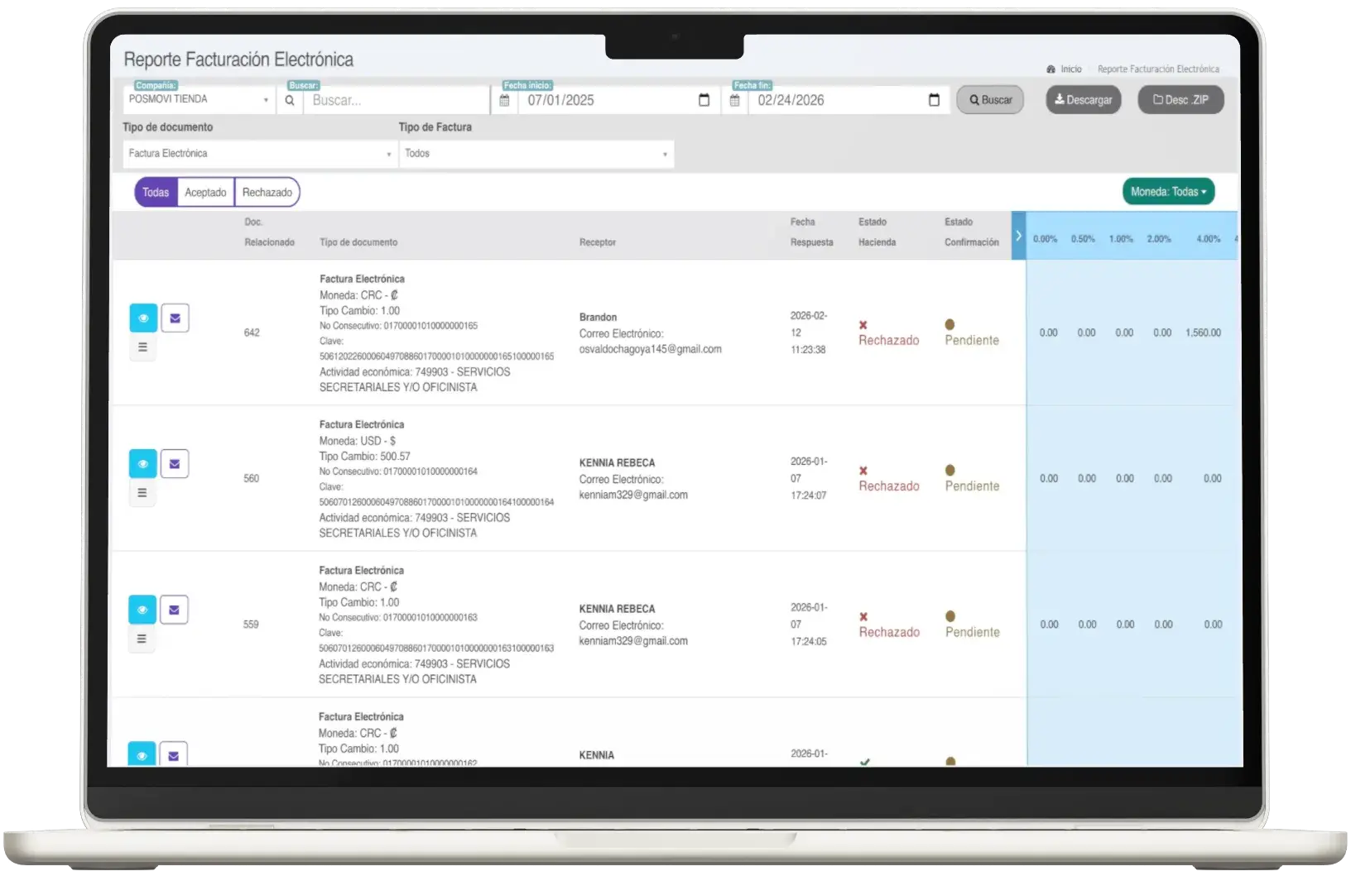
Task: Open the menu icon for document 642
Action: pos(142,347)
